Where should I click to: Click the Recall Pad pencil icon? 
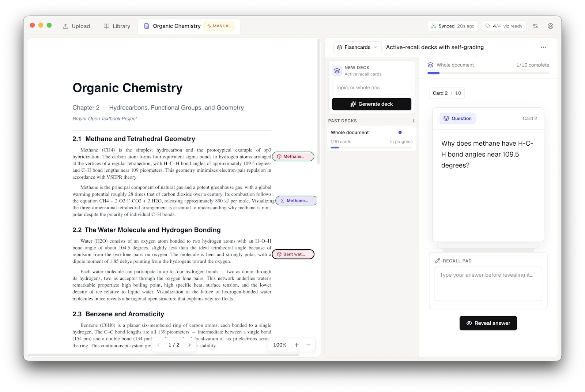tap(437, 261)
